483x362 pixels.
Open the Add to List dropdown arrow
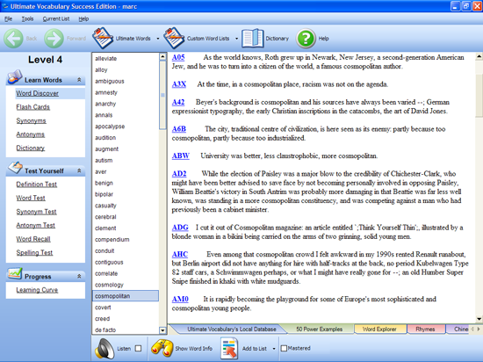coord(274,349)
